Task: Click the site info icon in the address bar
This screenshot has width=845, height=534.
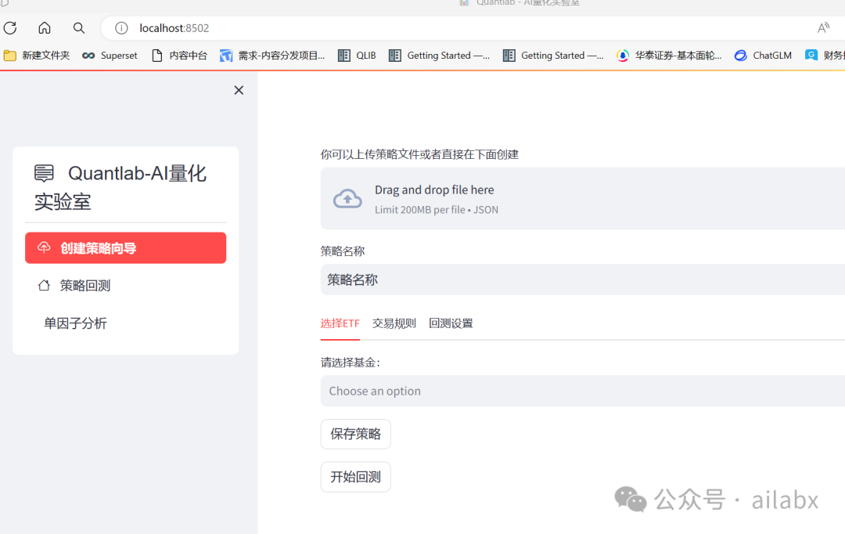Action: (x=121, y=27)
